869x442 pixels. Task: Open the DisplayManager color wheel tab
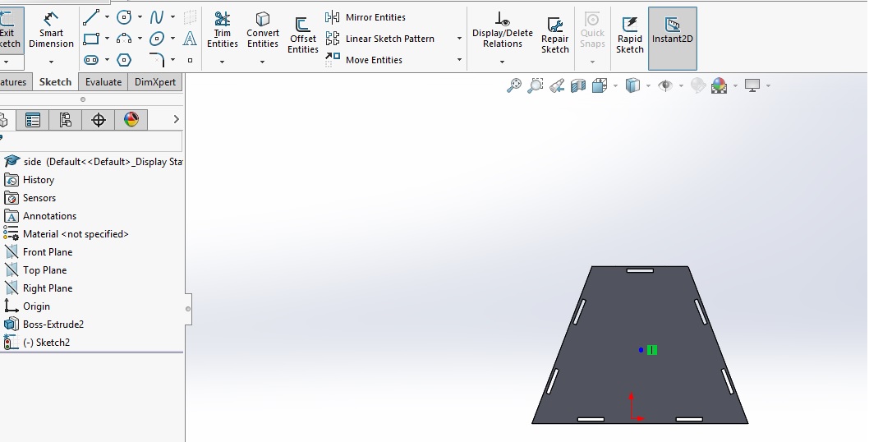pyautogui.click(x=131, y=120)
